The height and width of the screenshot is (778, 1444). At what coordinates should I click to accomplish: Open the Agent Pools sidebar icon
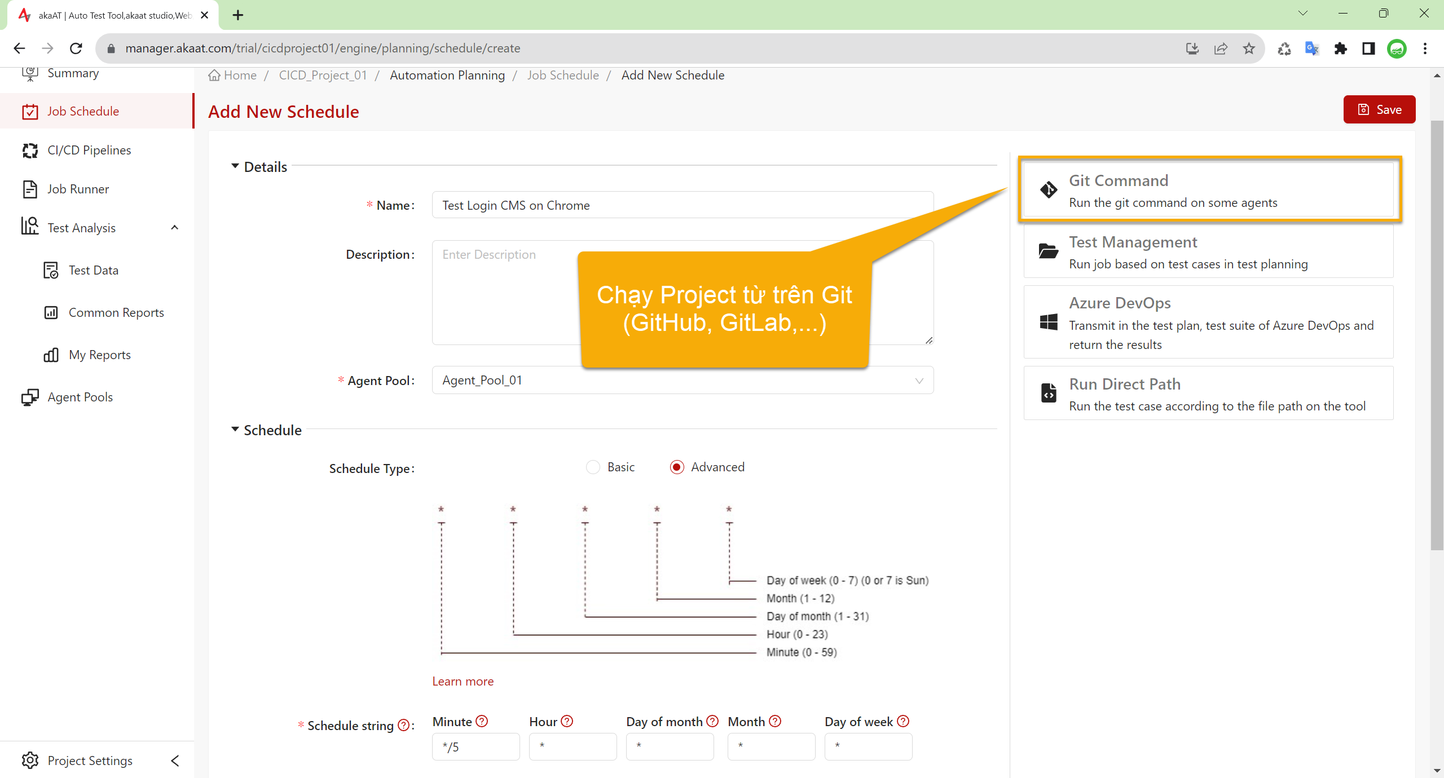pyautogui.click(x=30, y=397)
